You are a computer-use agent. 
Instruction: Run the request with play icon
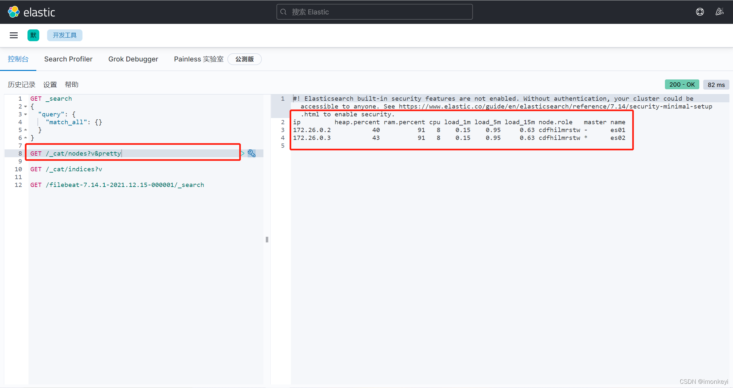click(242, 153)
